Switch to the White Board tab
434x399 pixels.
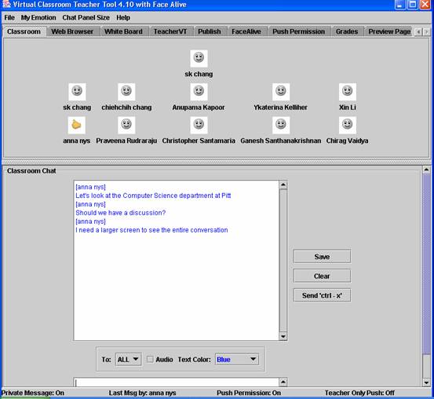coord(123,31)
